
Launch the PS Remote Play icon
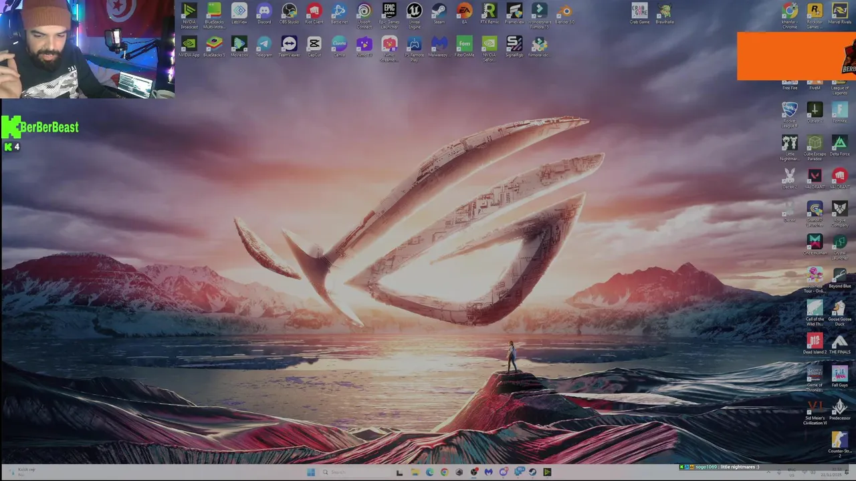coord(415,49)
